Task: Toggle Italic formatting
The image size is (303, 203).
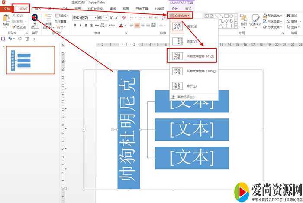Action: (81, 25)
